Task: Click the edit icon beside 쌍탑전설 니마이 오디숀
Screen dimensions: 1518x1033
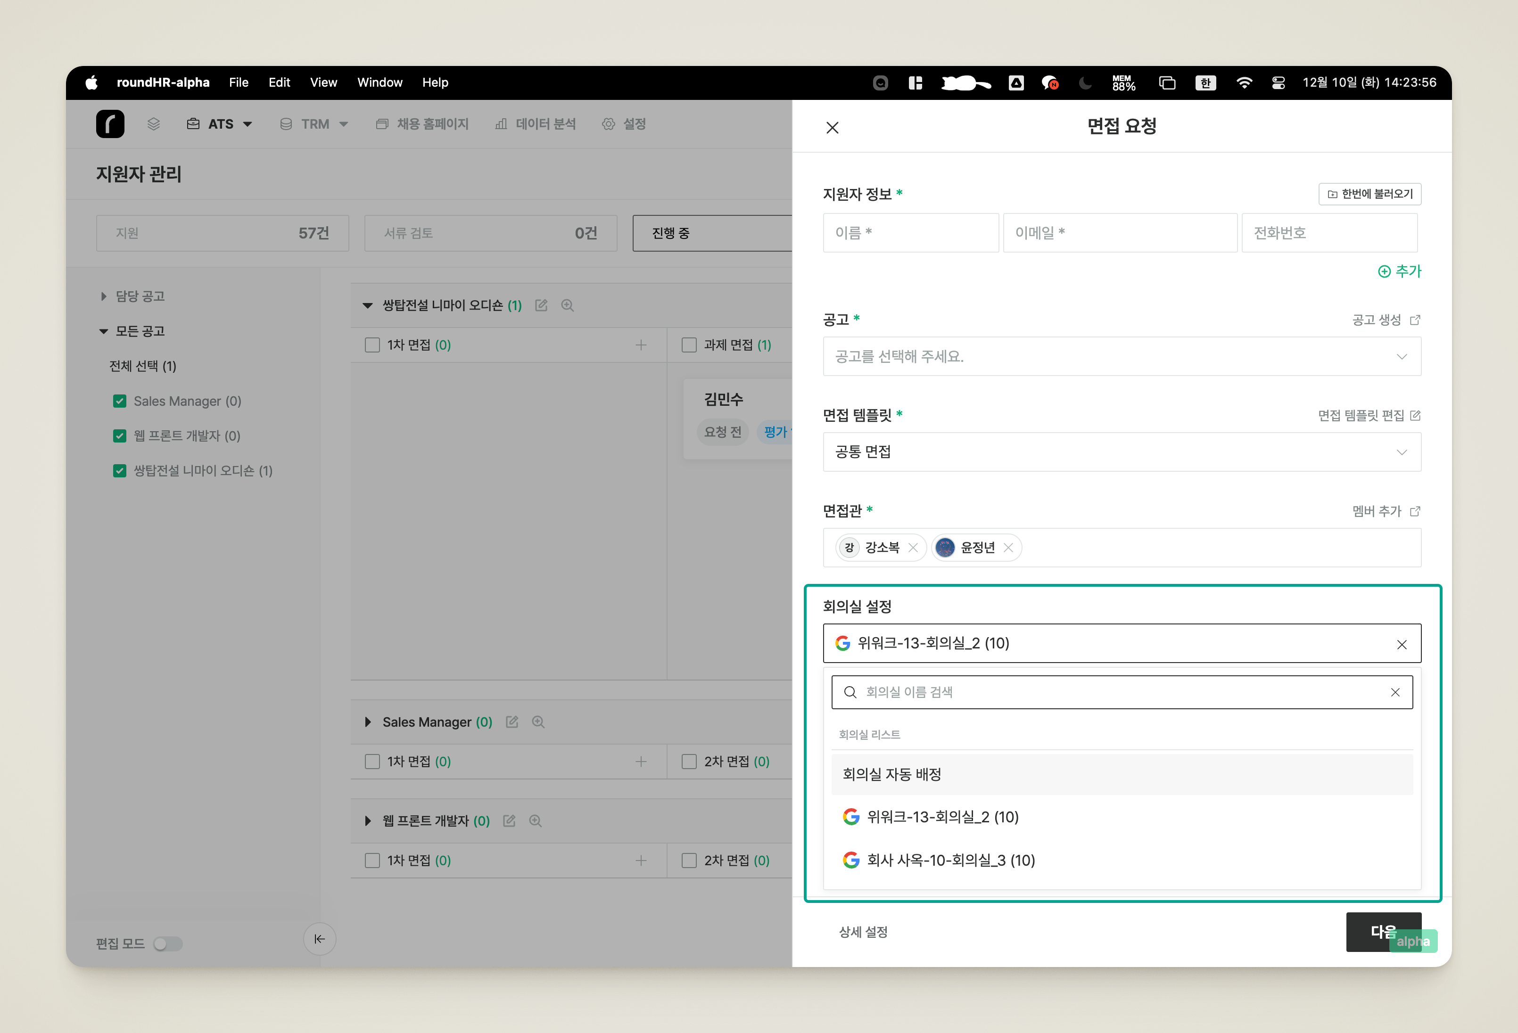Action: click(541, 305)
